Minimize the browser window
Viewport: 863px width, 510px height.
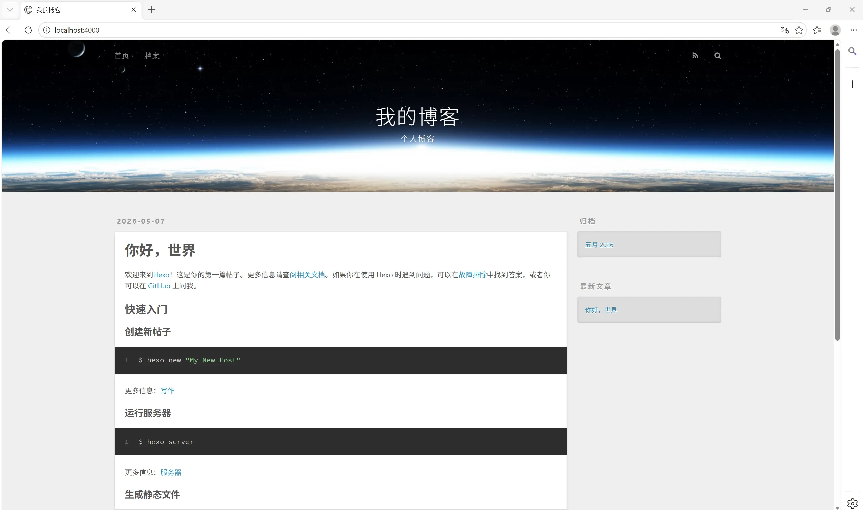pyautogui.click(x=805, y=10)
